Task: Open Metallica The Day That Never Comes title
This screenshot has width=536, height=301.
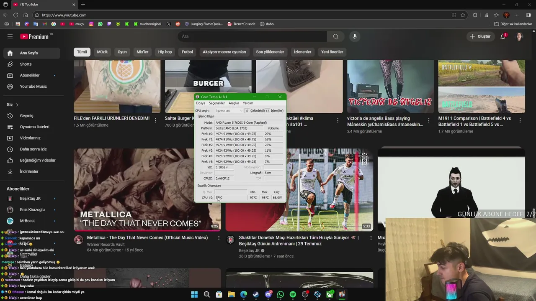Action: pos(147,237)
